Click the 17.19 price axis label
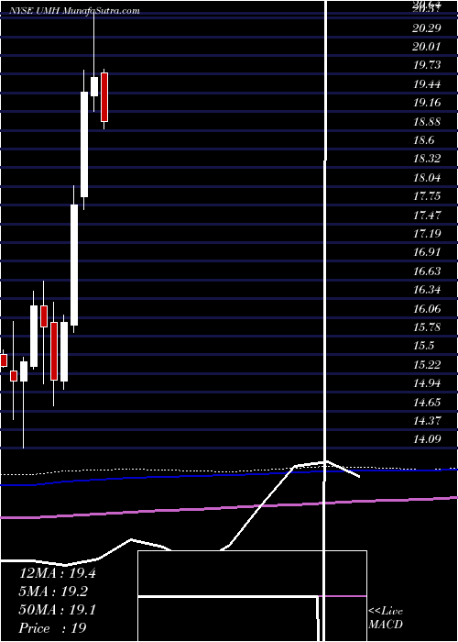The width and height of the screenshot is (458, 642). [x=427, y=234]
